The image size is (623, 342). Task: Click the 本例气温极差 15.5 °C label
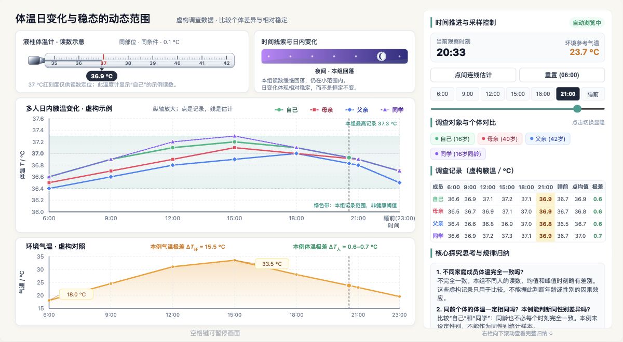pyautogui.click(x=187, y=247)
